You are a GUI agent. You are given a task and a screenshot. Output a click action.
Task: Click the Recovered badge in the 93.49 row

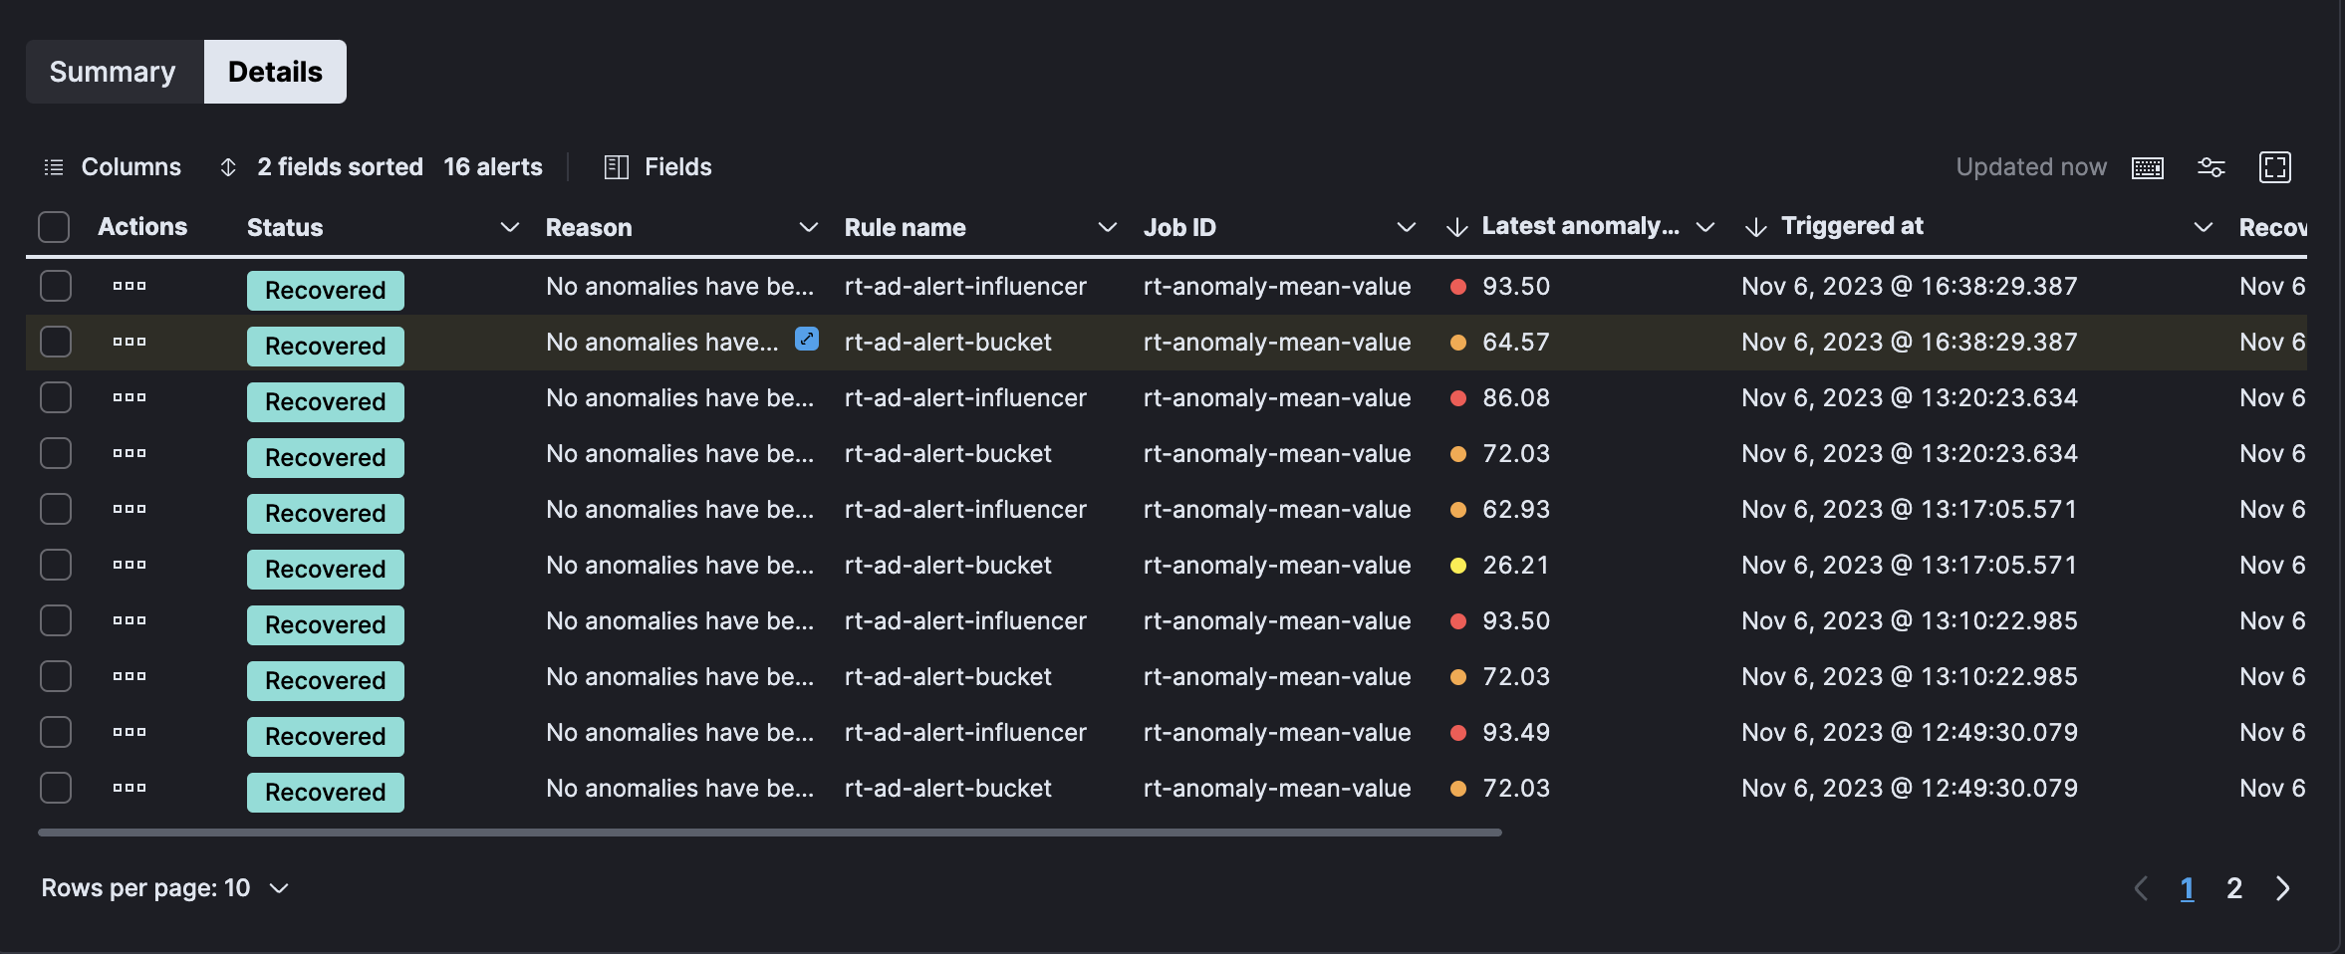(326, 737)
